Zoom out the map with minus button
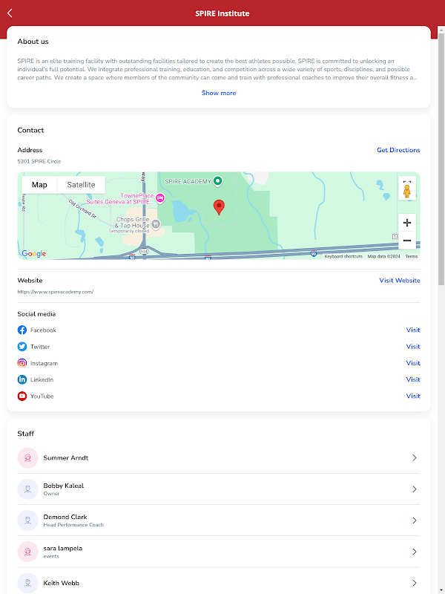445x594 pixels. tap(407, 240)
